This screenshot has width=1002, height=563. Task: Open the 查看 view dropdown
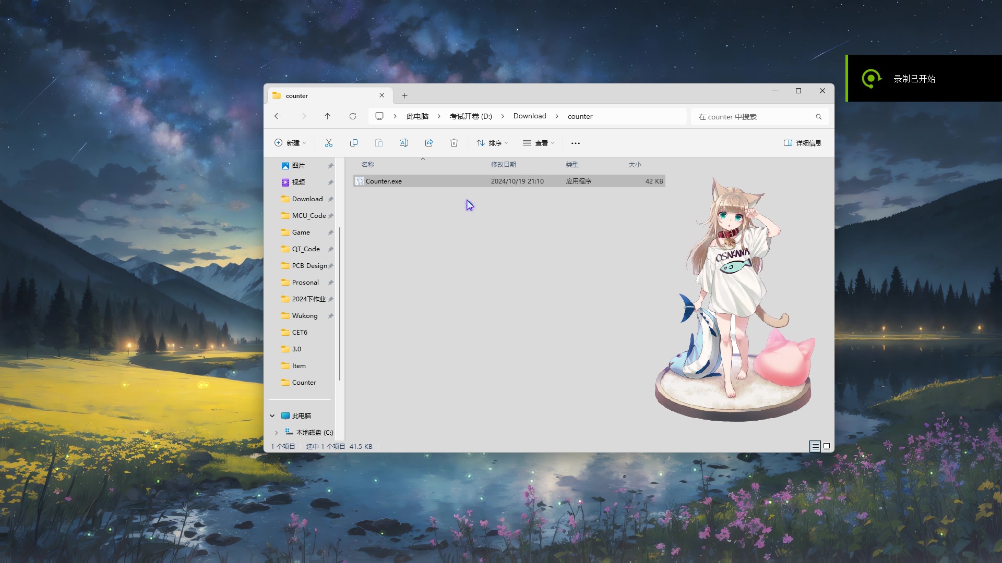pos(538,143)
